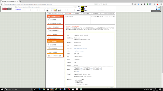Open the Windows Start button

coord(2,89)
